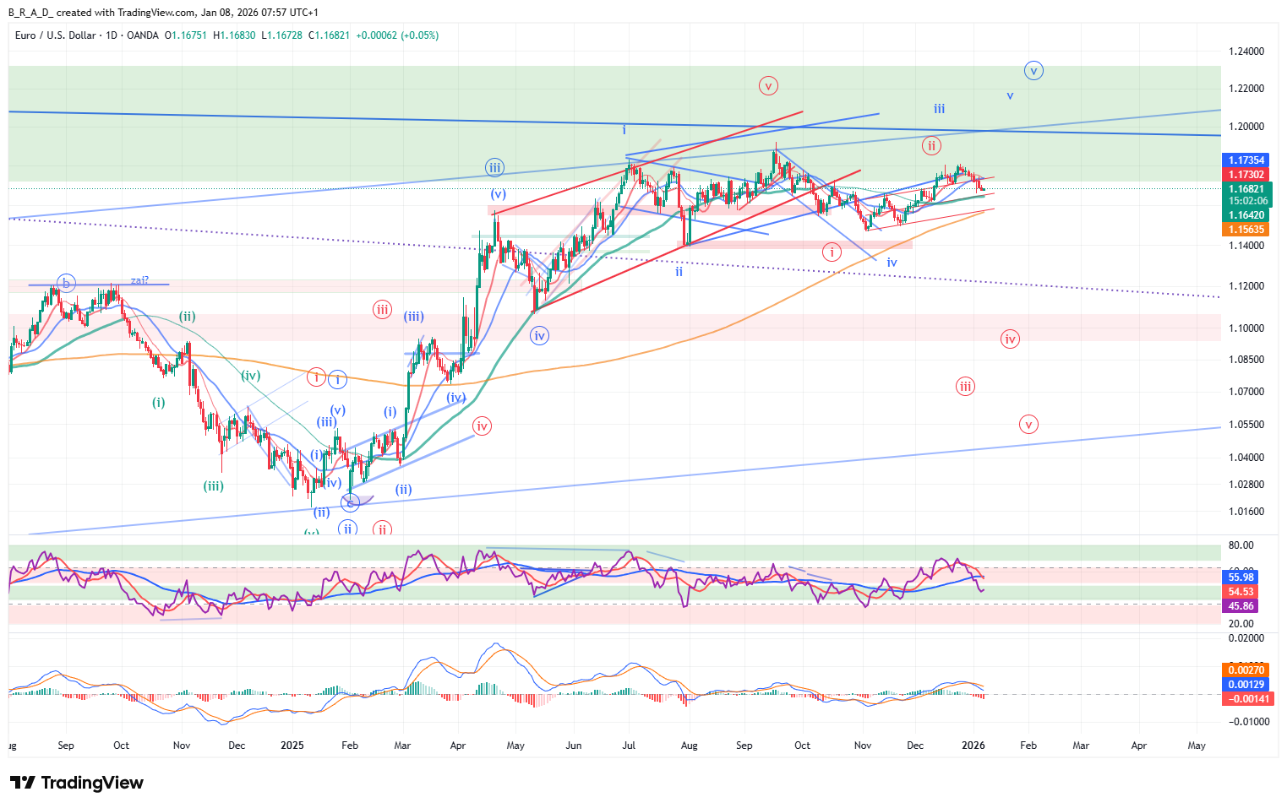Screen dimensions: 1287x808
Task: Click the circled b wave label
Action: [x=66, y=283]
